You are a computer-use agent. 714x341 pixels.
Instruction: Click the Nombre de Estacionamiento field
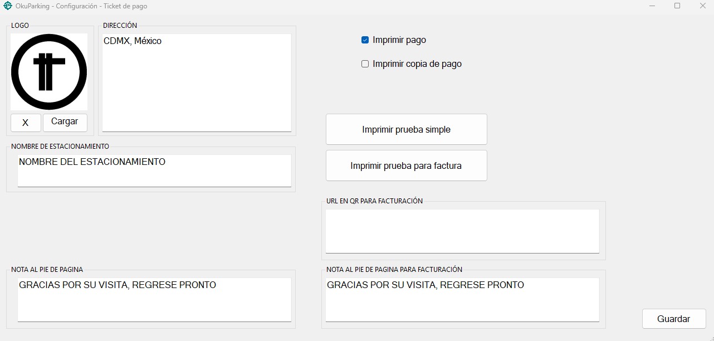point(154,170)
